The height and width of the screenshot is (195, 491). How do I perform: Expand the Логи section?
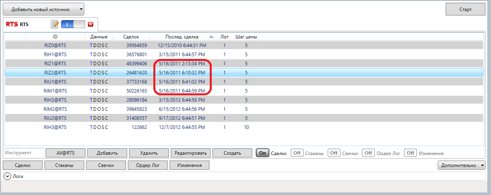pyautogui.click(x=8, y=176)
